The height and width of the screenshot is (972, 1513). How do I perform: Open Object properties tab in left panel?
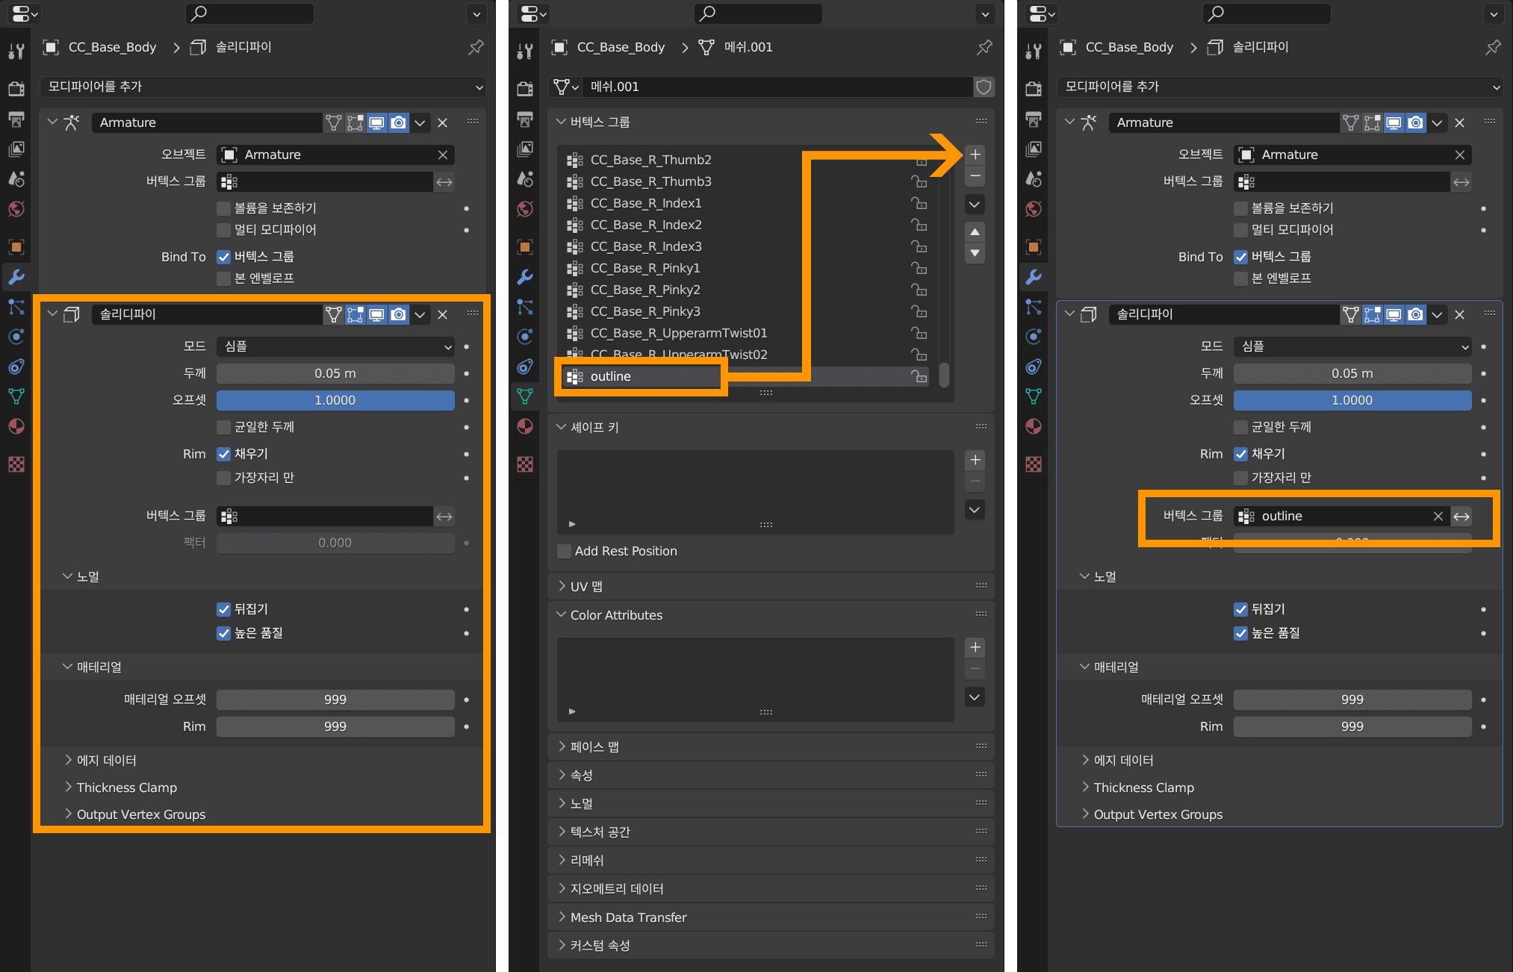point(16,246)
